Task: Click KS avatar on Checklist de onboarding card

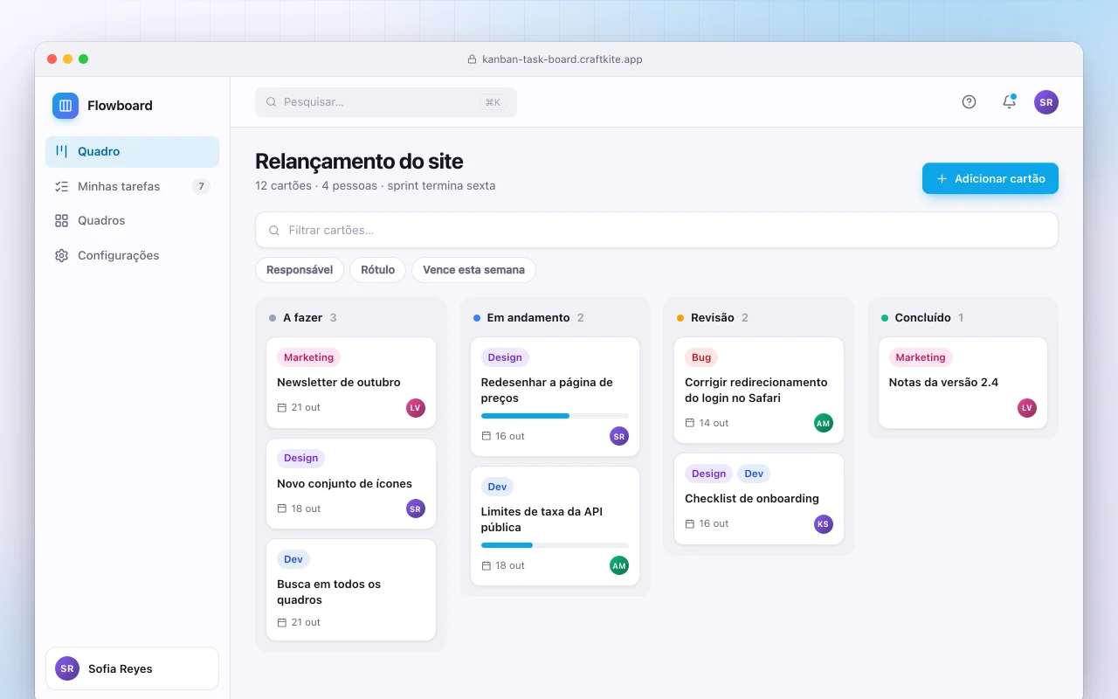Action: tap(823, 524)
